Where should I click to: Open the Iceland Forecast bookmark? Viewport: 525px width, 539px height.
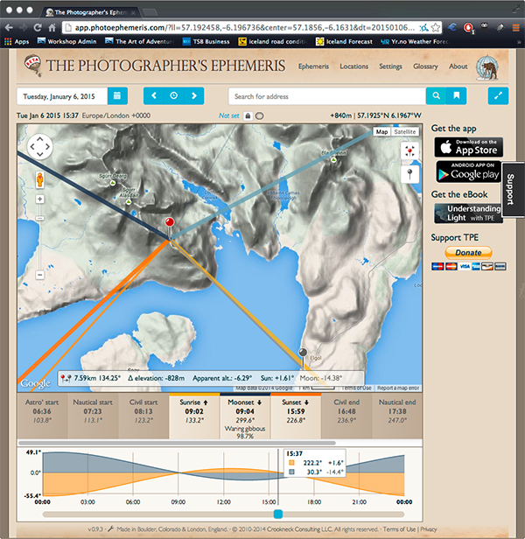pyautogui.click(x=344, y=42)
